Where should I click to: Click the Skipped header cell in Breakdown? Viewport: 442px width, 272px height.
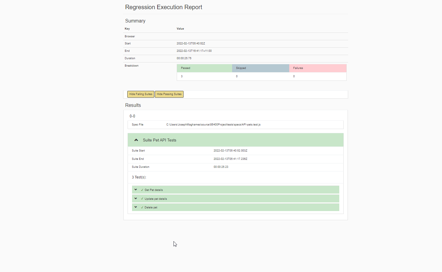[x=261, y=68]
